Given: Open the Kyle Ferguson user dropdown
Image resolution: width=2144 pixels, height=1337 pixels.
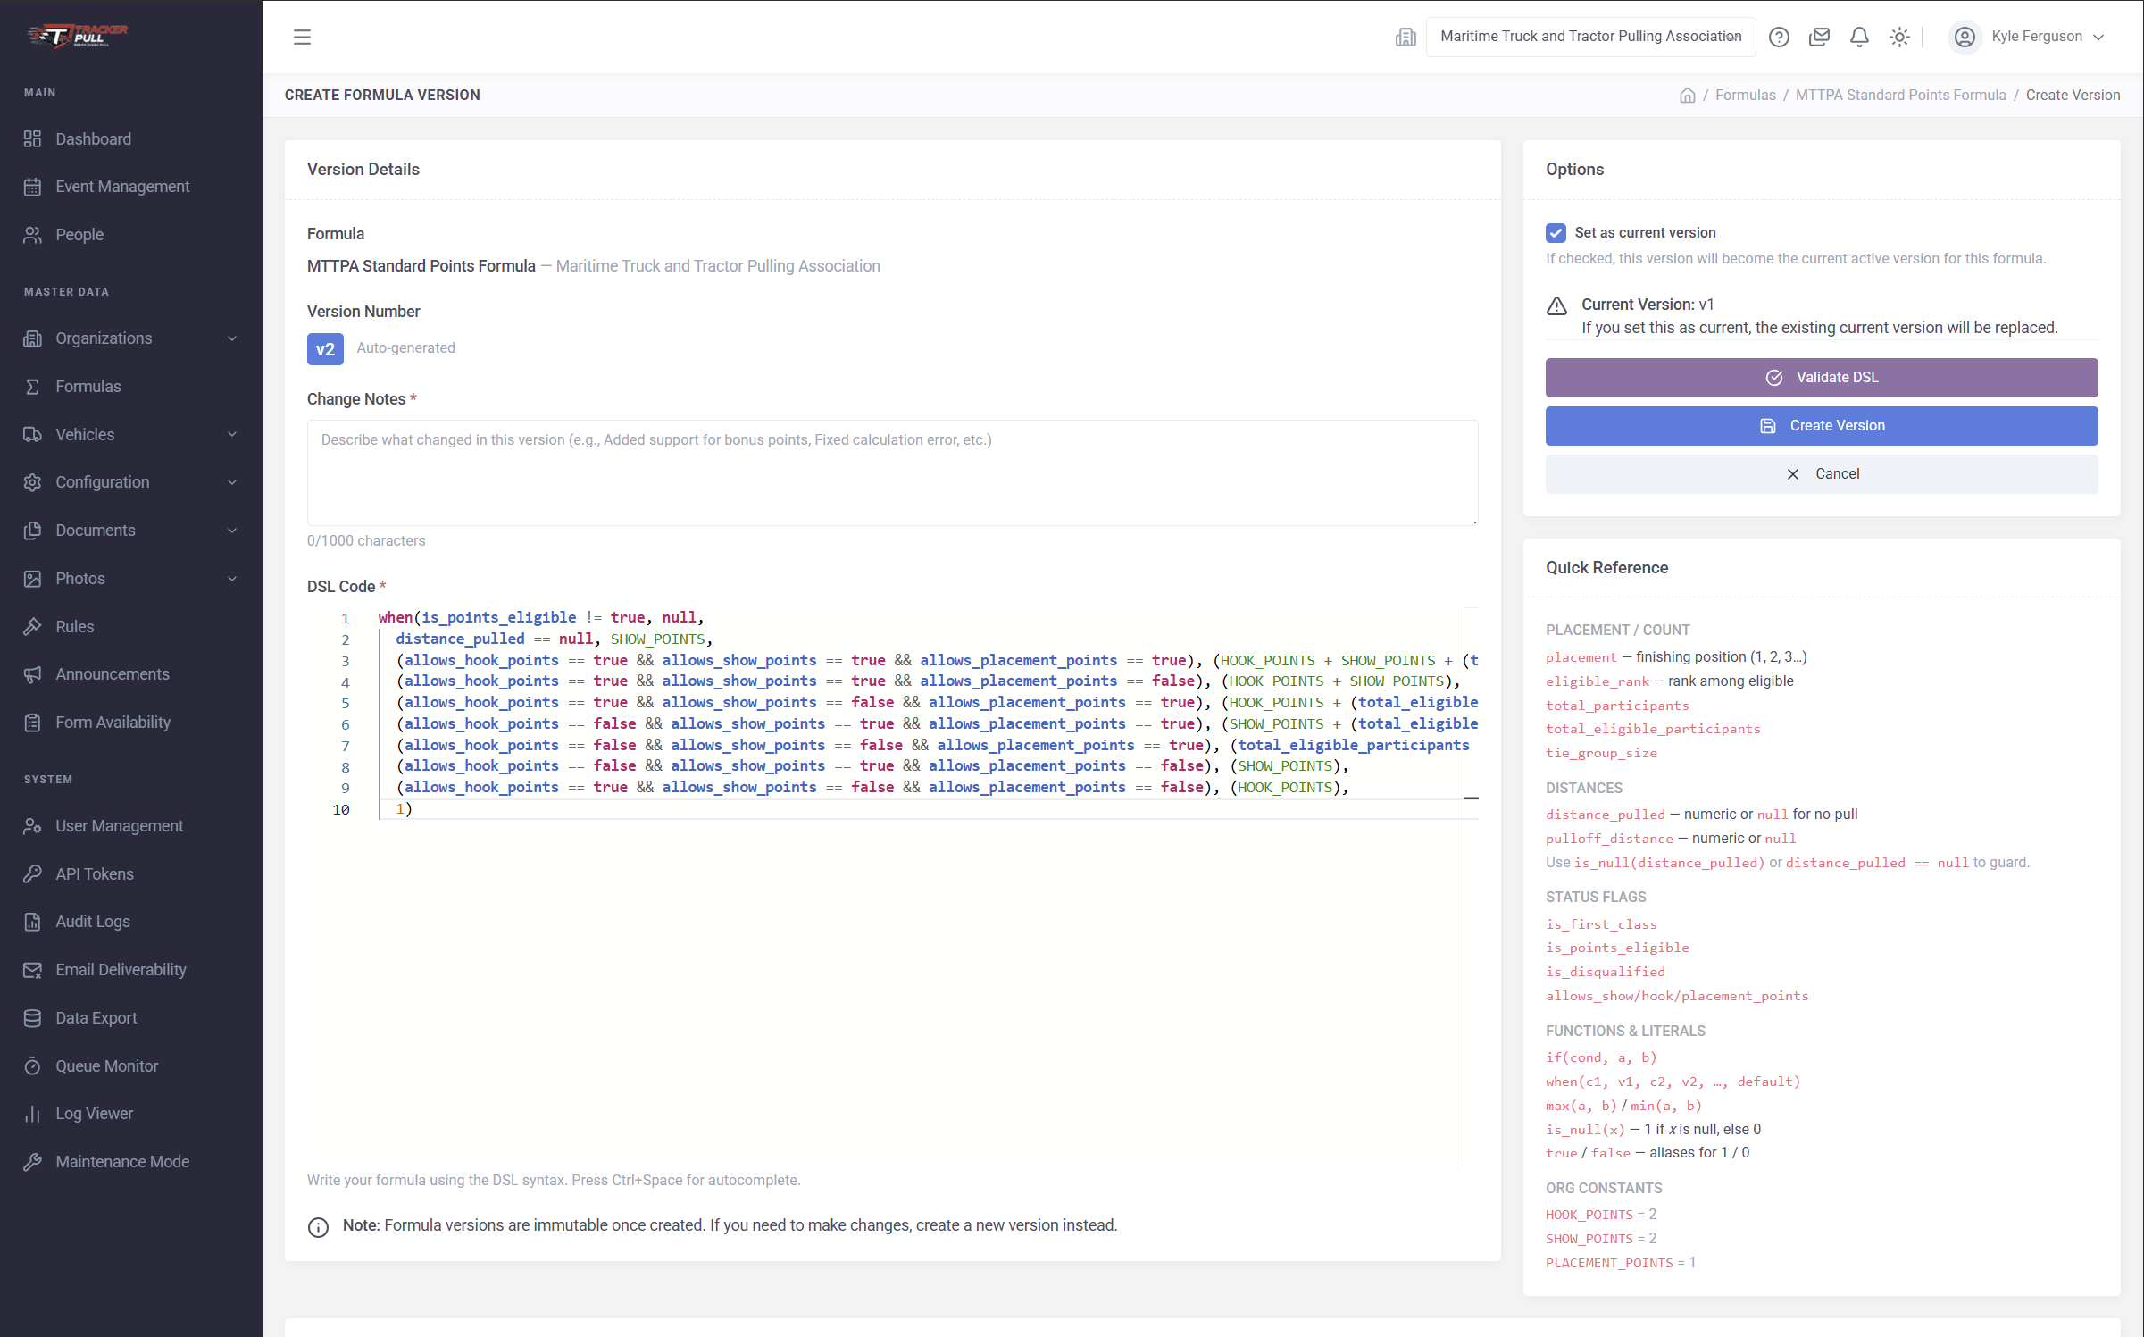Looking at the screenshot, I should (x=2028, y=37).
